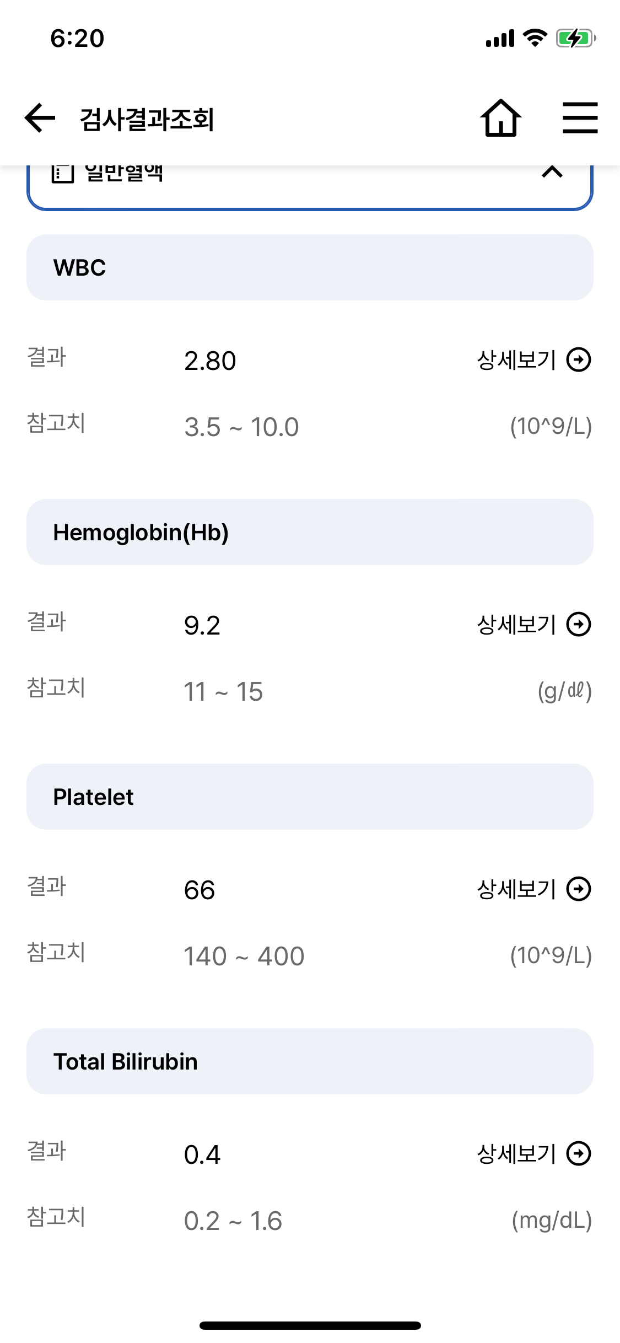The image size is (620, 1343).
Task: Go to home via house icon
Action: click(500, 118)
